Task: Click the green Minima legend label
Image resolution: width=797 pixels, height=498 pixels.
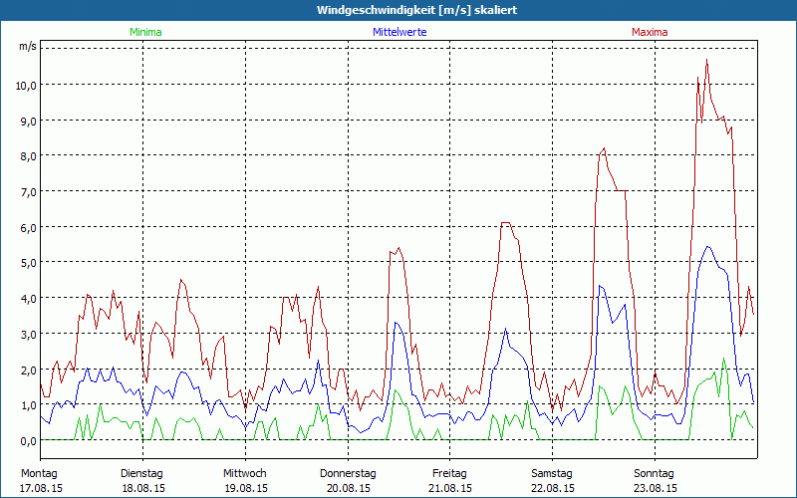Action: (145, 32)
